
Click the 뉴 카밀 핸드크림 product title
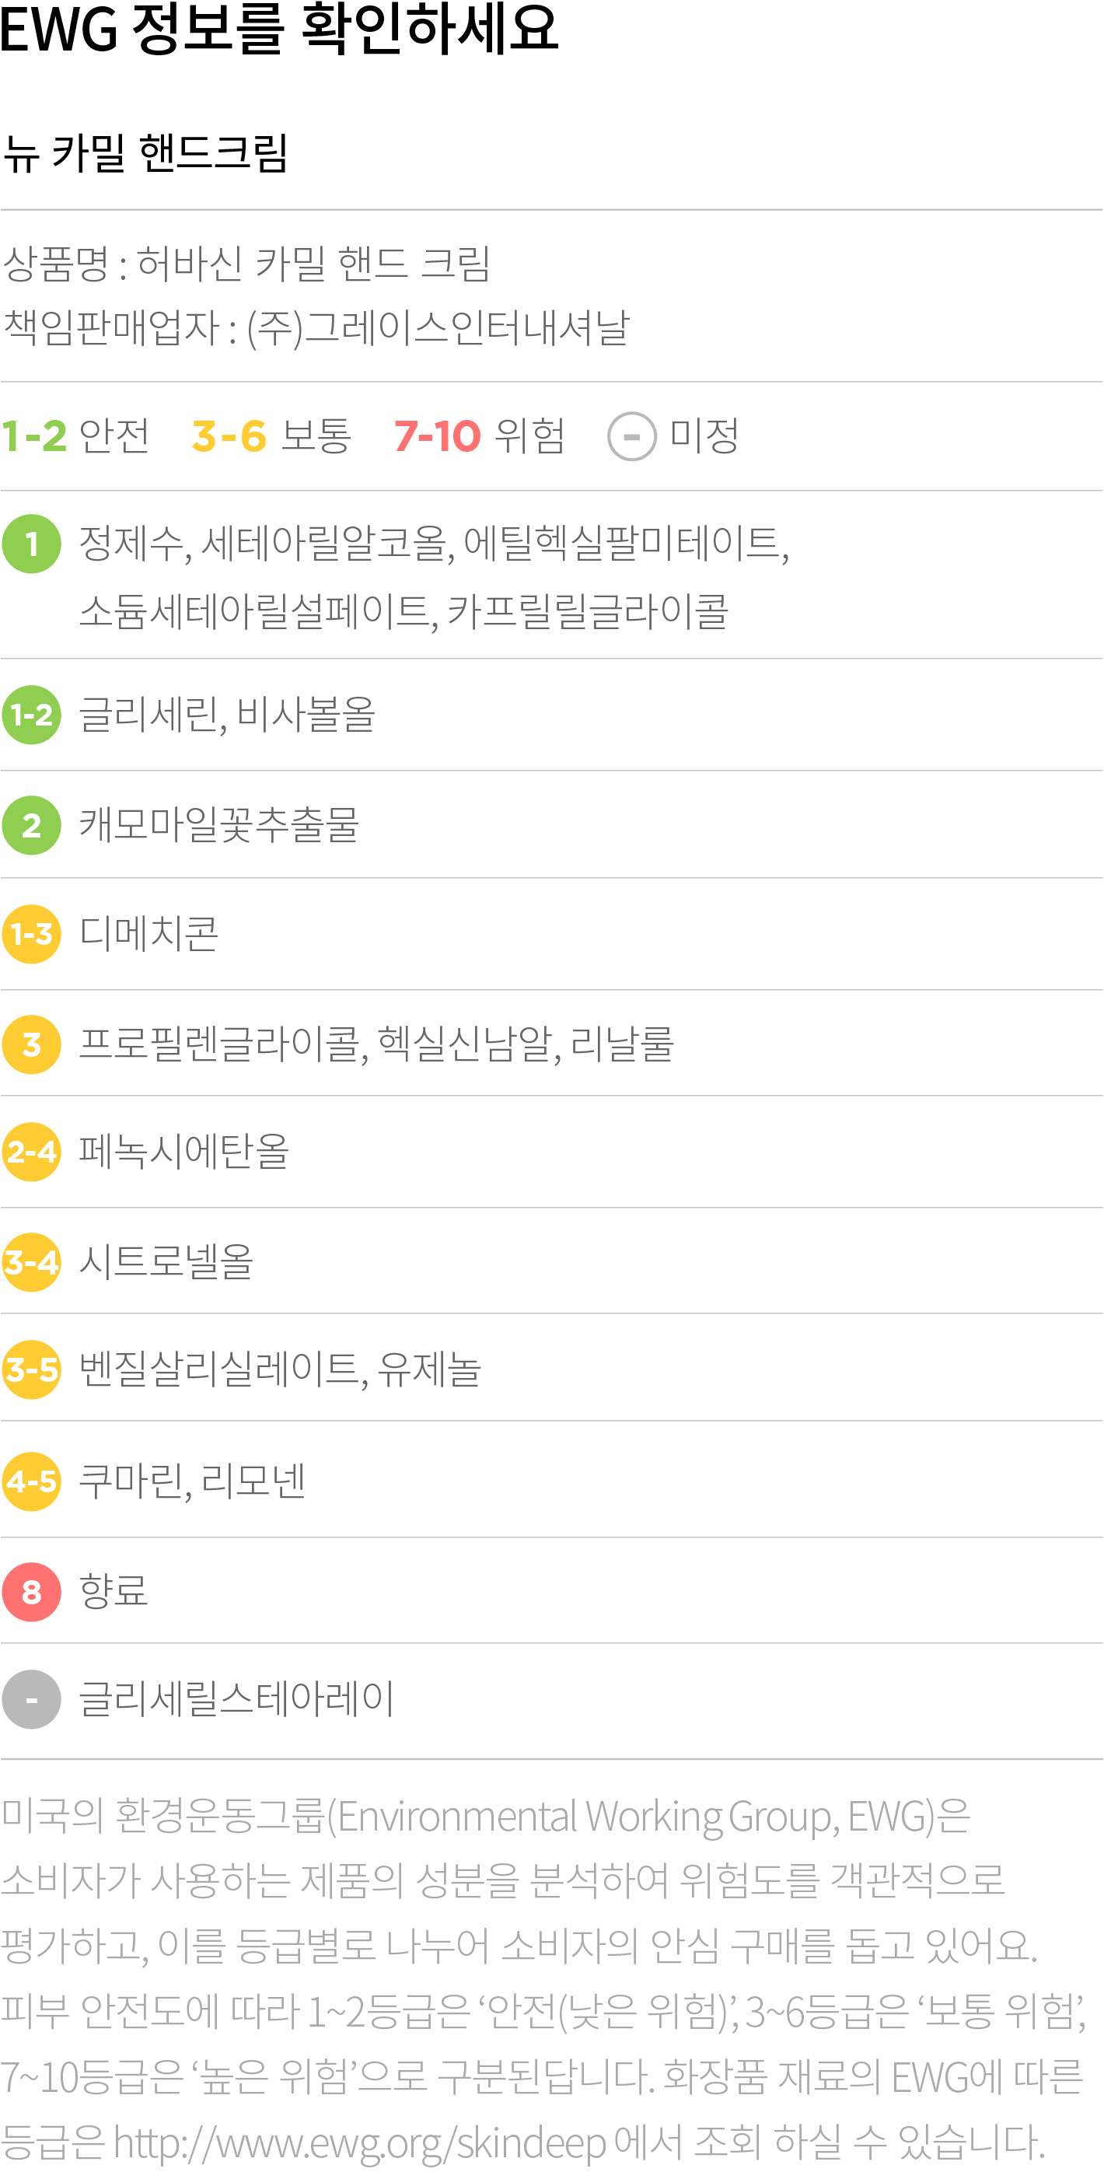coord(145,153)
